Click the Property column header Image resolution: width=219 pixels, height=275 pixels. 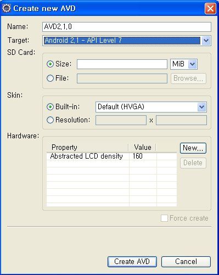point(87,147)
